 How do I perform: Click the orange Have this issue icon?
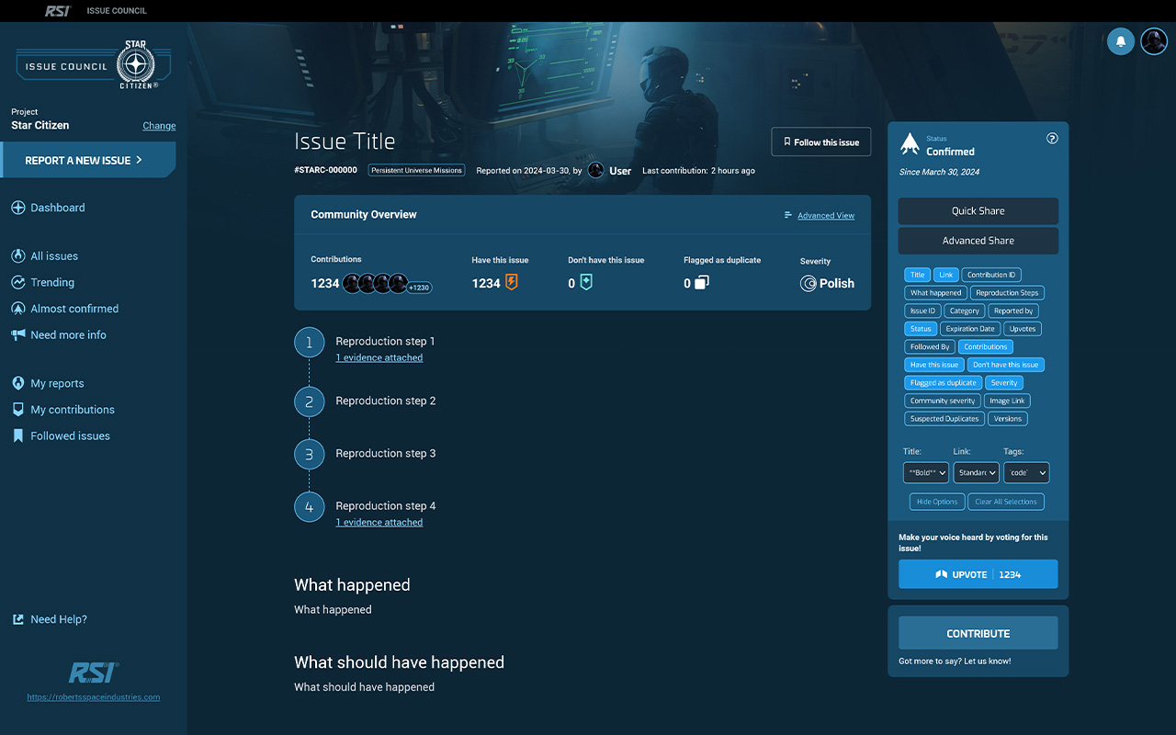(x=512, y=283)
